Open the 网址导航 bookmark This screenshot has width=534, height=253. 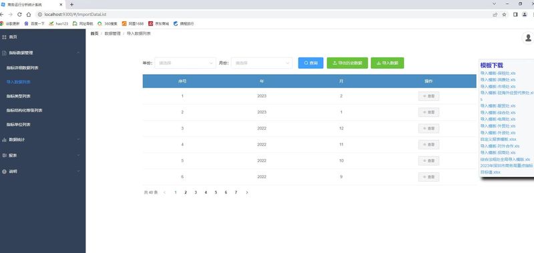pyautogui.click(x=83, y=24)
